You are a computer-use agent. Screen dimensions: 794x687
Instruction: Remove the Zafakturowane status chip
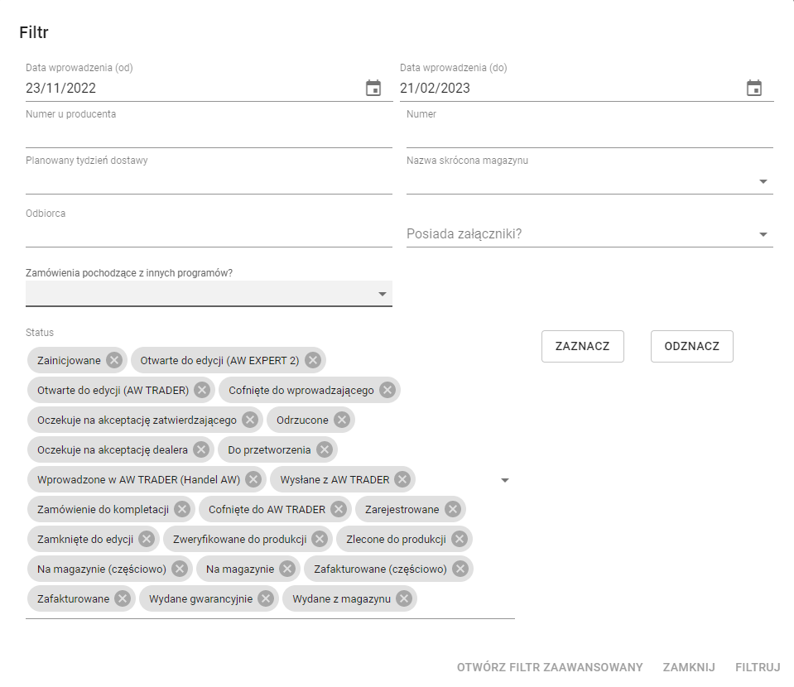point(123,598)
